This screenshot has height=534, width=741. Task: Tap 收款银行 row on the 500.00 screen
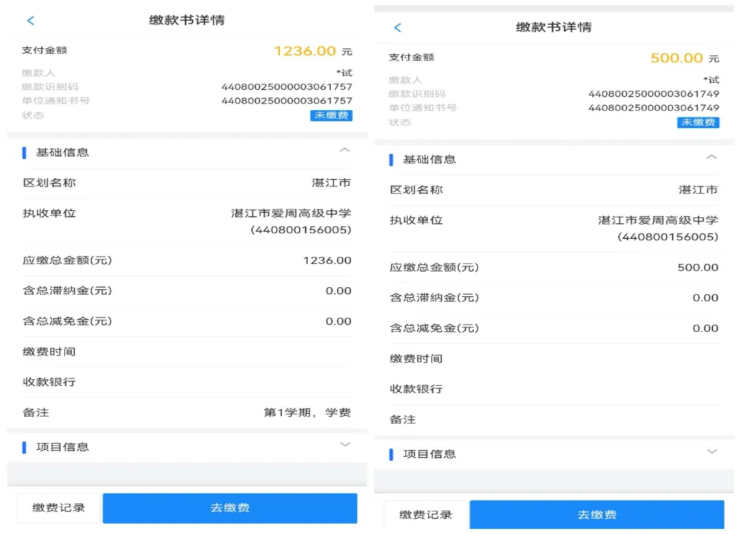554,389
